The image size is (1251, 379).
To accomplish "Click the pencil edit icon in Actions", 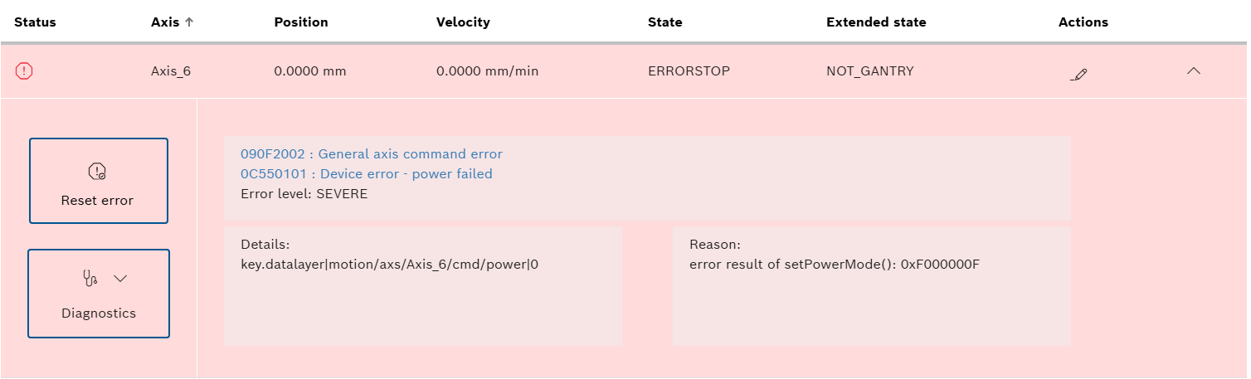I will [1078, 75].
